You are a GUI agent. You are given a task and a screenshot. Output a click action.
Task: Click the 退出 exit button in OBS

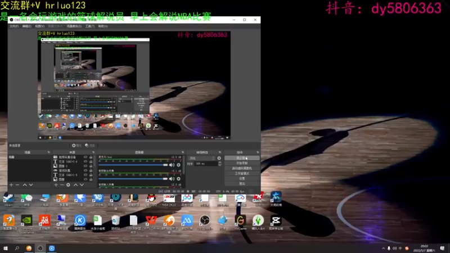[x=242, y=184]
